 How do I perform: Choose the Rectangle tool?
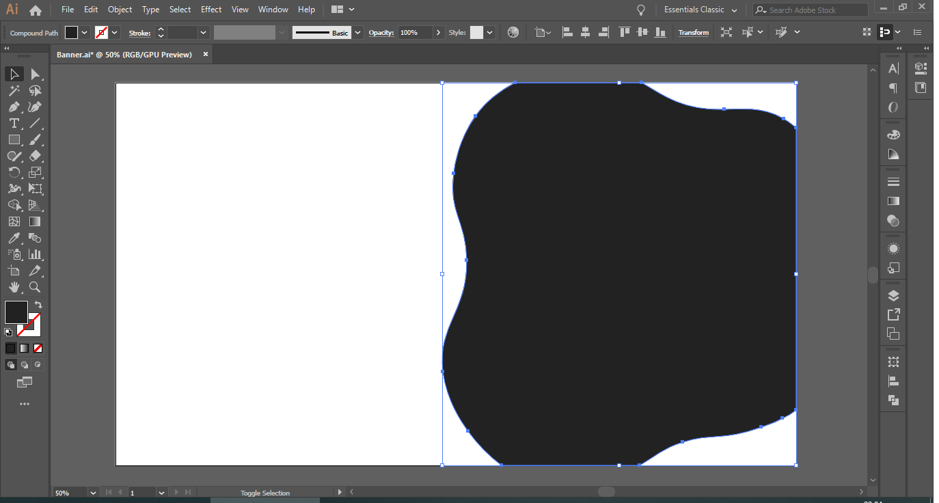click(14, 139)
